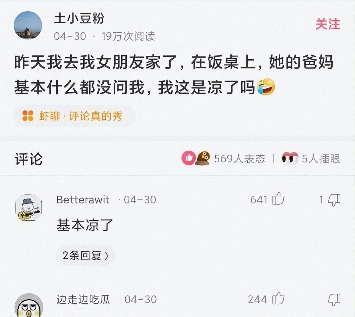Follow 土小豆粉 via 关注 button

coord(327,24)
